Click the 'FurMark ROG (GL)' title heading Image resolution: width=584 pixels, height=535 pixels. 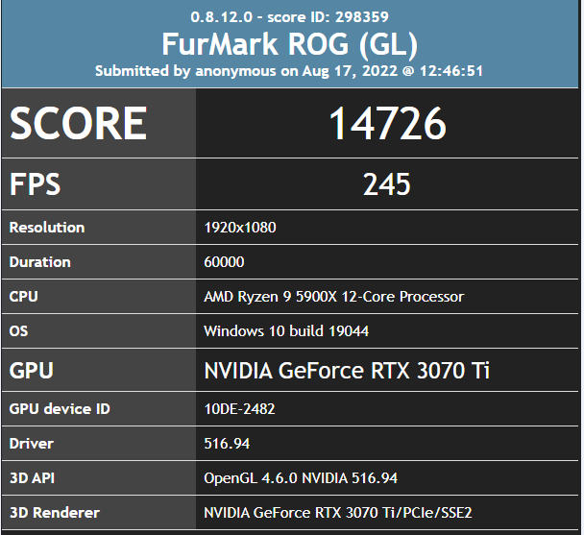click(289, 44)
